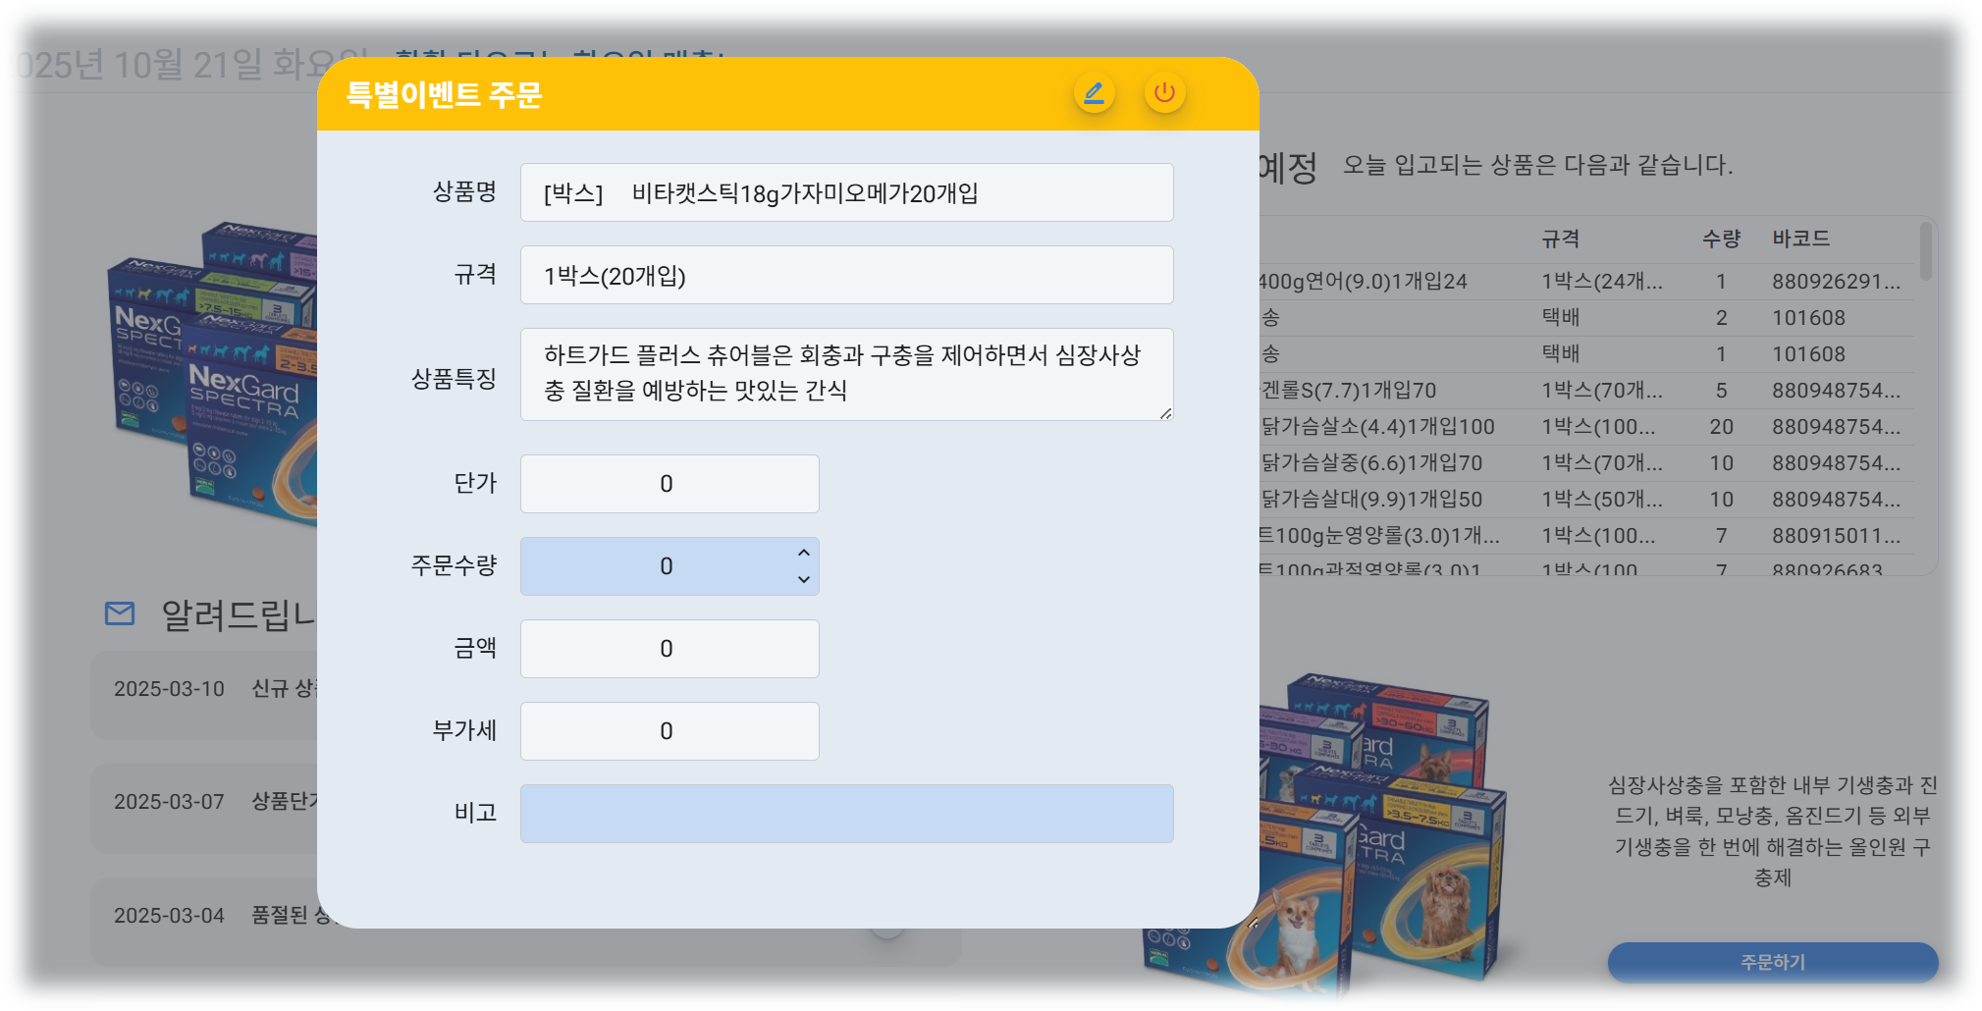Decrease order quantity with down arrow
The height and width of the screenshot is (1011, 1982).
point(804,579)
